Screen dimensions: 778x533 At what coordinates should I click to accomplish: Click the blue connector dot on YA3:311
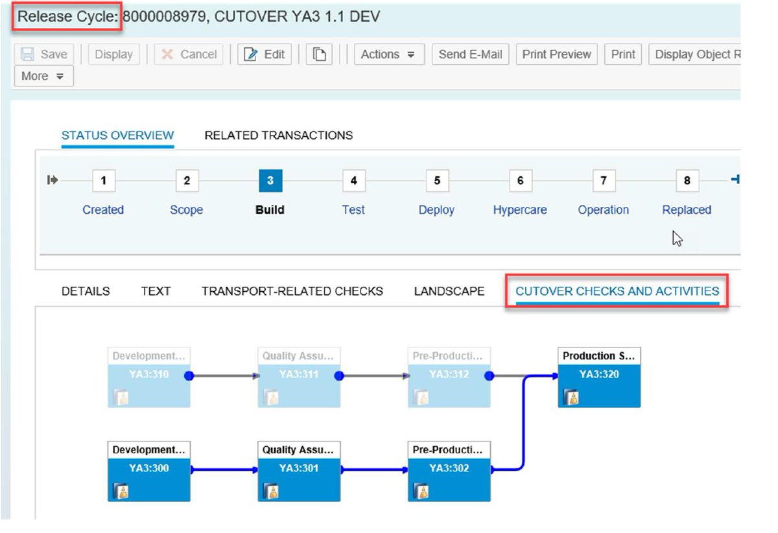pos(339,375)
